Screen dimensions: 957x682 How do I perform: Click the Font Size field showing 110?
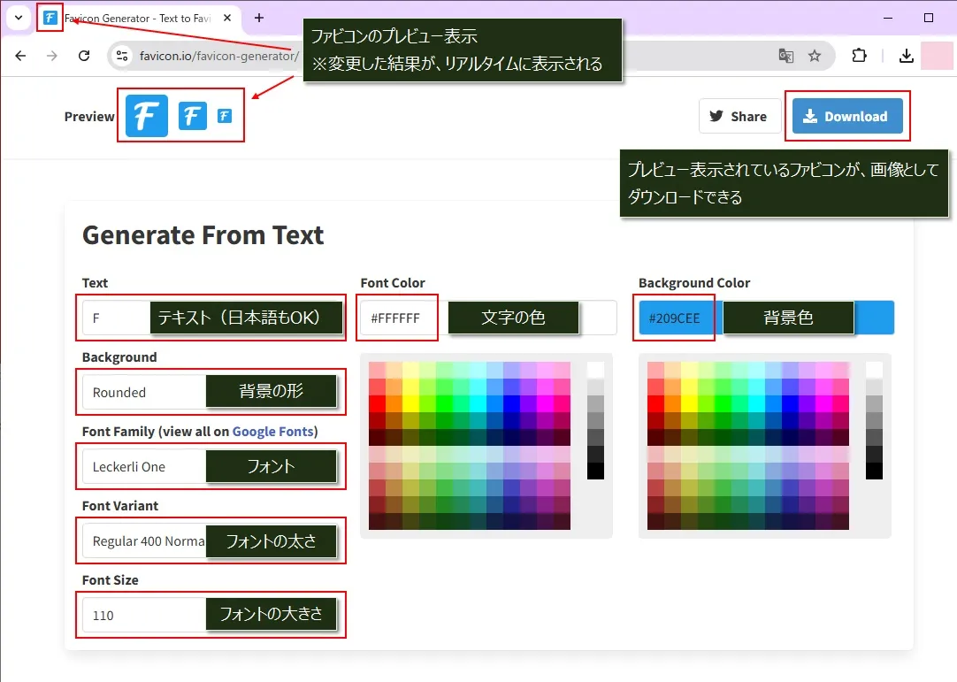point(142,615)
